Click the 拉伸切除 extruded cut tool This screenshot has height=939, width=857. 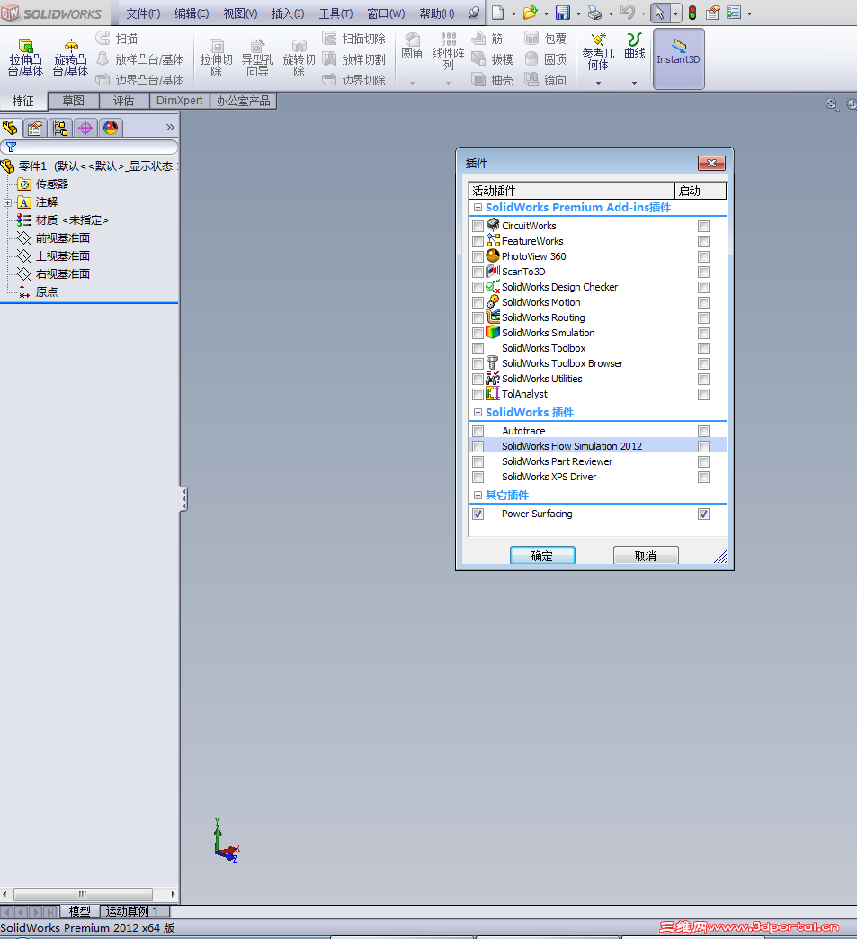pos(216,58)
